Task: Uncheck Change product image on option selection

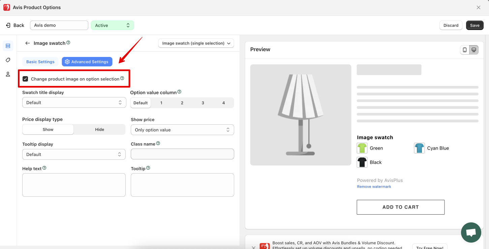Action: [25, 79]
